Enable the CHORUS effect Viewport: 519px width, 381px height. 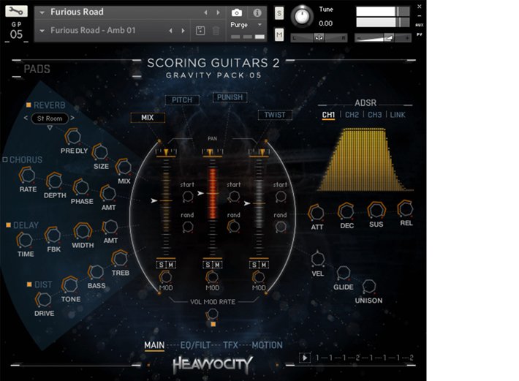[x=5, y=159]
